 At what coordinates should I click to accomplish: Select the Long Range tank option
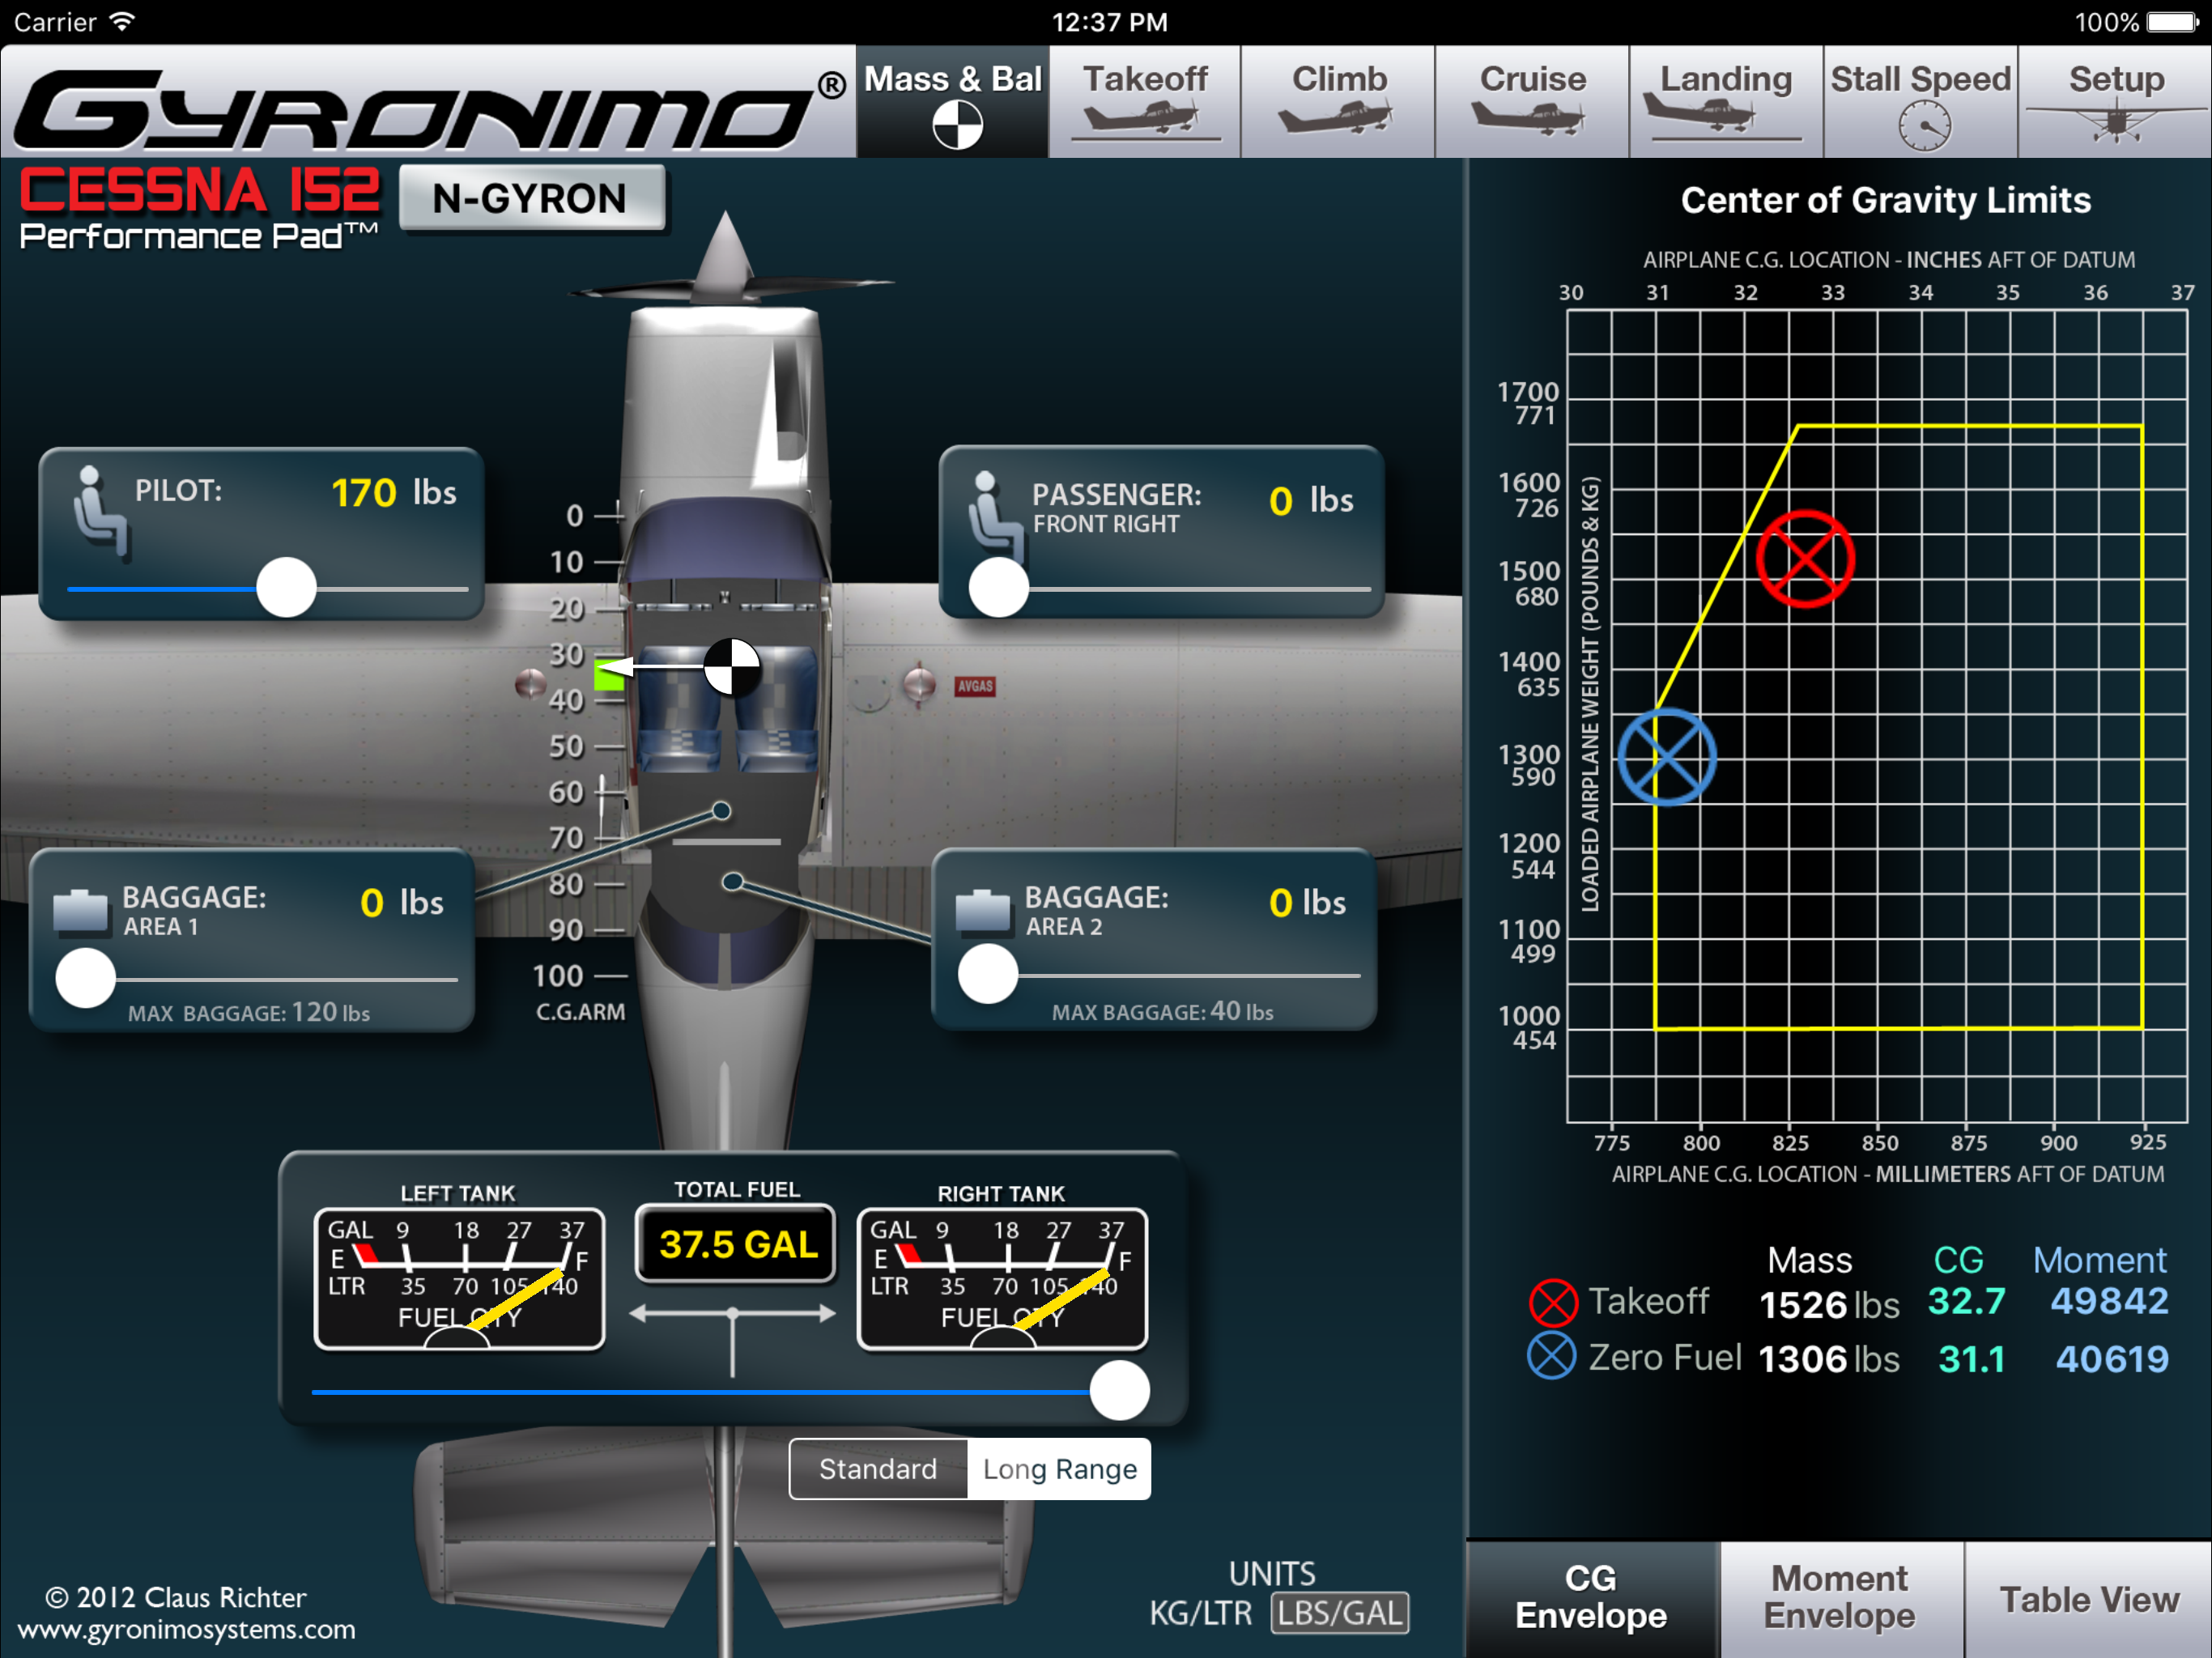[x=1059, y=1468]
